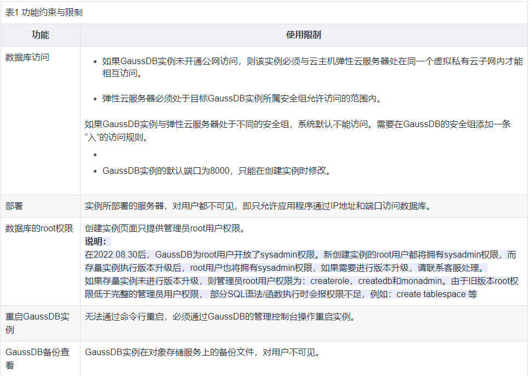Click paragraph about '处于不同的安全组'
530x376 pixels.
pyautogui.click(x=298, y=130)
